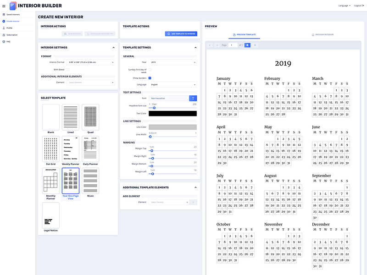The image size is (367, 275).
Task: Click the plus icon to add element
Action: [193, 202]
